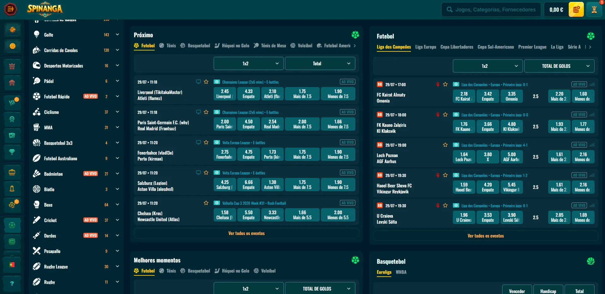The height and width of the screenshot is (294, 605).
Task: Select the Premier League tab
Action: (532, 47)
